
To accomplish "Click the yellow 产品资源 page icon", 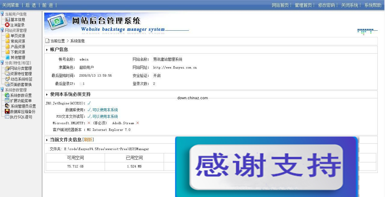I will [x=8, y=47].
